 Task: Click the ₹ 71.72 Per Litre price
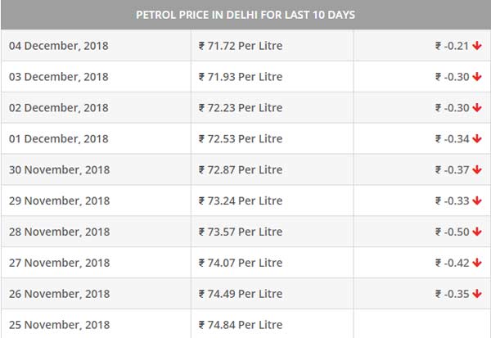click(240, 46)
